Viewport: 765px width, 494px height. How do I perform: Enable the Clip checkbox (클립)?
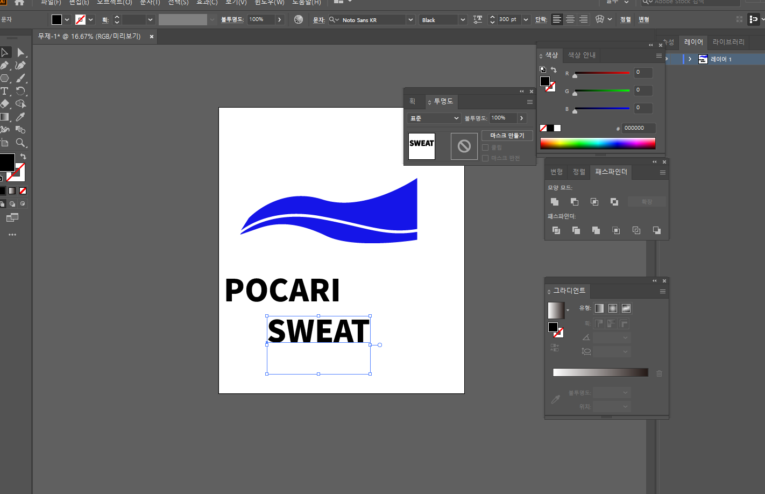tap(485, 147)
